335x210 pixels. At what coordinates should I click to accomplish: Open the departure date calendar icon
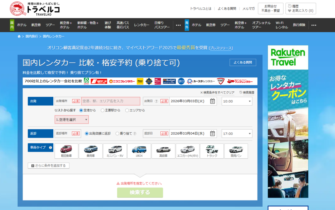[x=213, y=101]
